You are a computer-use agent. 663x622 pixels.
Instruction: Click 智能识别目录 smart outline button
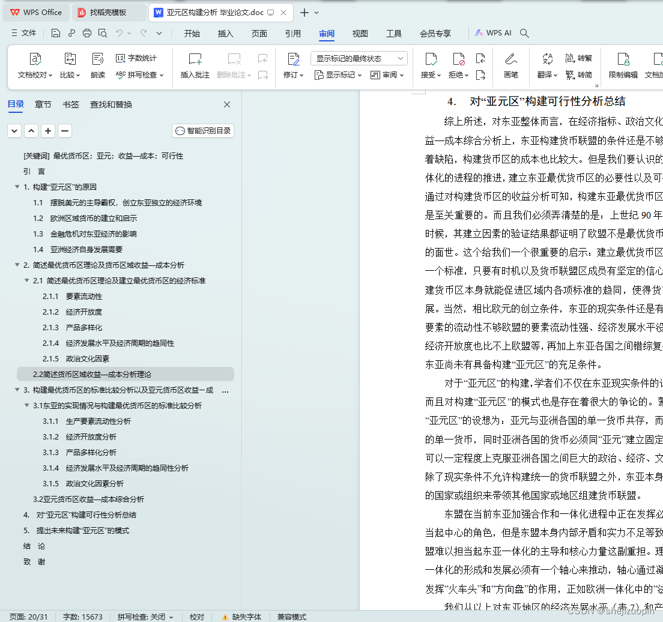(203, 131)
